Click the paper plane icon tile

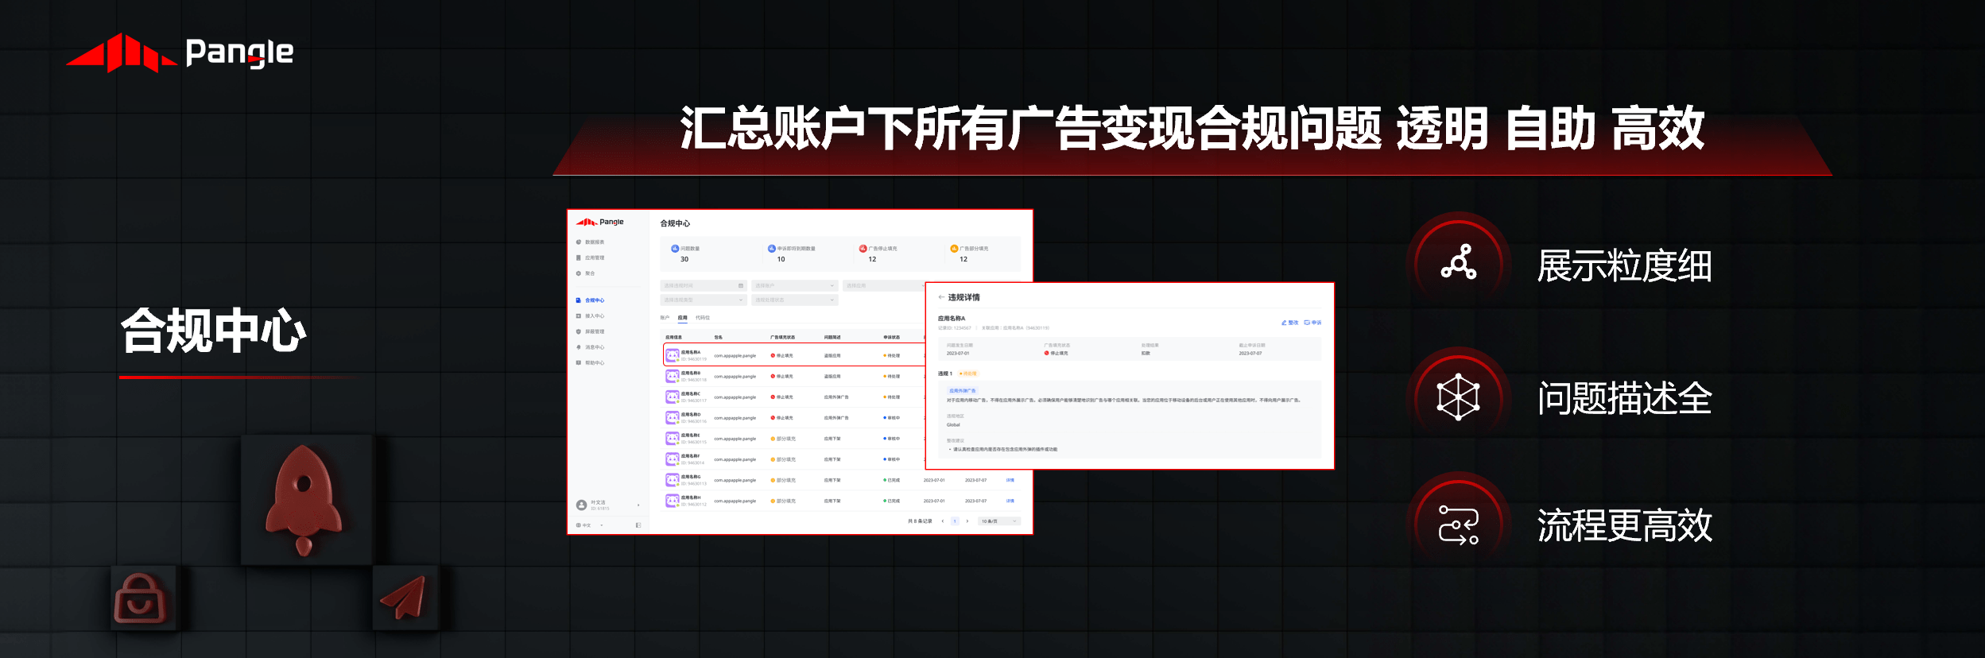pyautogui.click(x=405, y=598)
